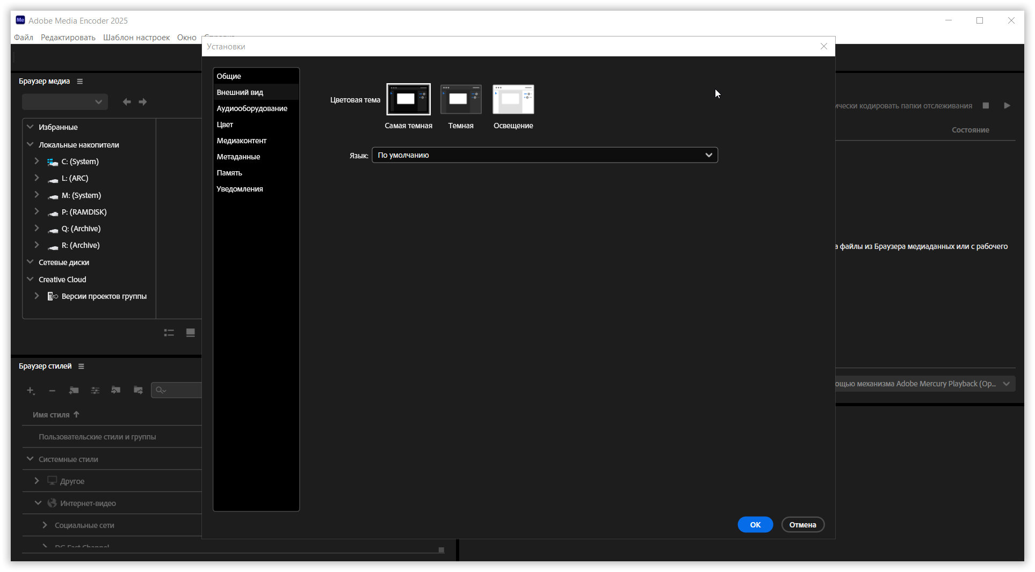This screenshot has width=1035, height=572.
Task: Open the Аудиооборудование settings category
Action: [x=252, y=108]
